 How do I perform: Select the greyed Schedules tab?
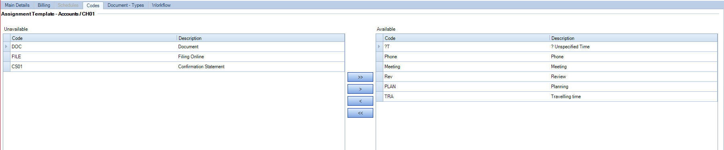coord(68,5)
